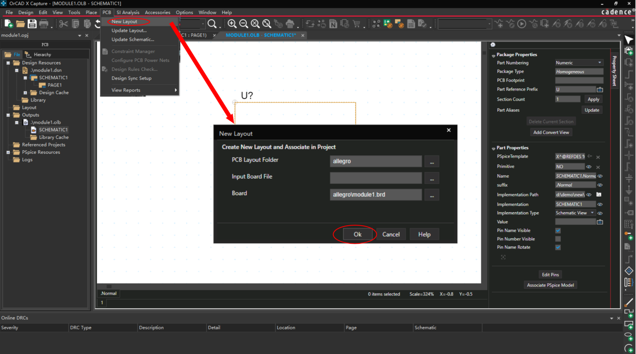The image size is (636, 354).
Task: Click the new document icon in toolbar
Action: point(8,24)
